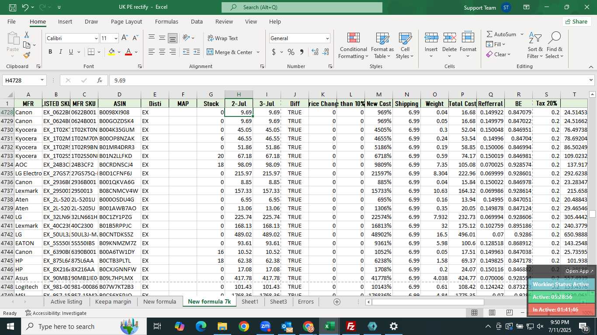Click the Save icon in title bar
The height and width of the screenshot is (335, 597).
12,7
